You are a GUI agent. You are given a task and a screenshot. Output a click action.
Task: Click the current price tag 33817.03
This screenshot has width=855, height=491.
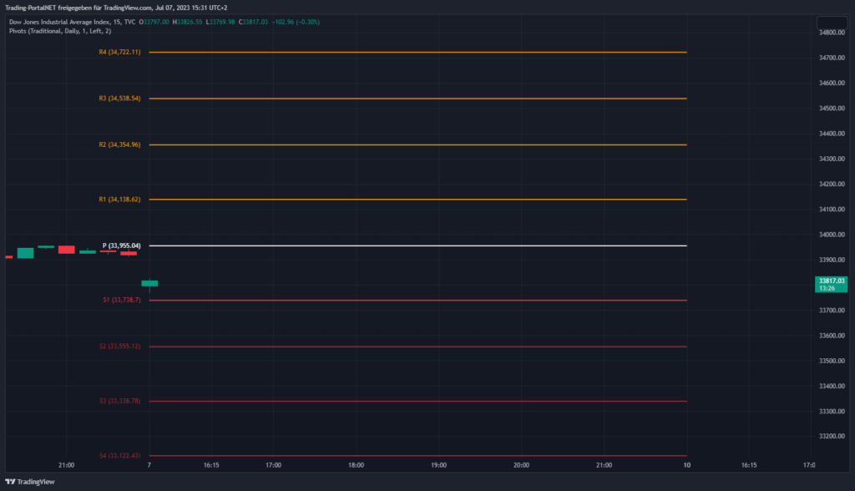(x=832, y=285)
